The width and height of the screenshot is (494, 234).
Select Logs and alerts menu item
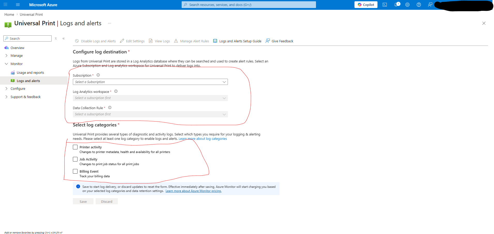coord(28,81)
